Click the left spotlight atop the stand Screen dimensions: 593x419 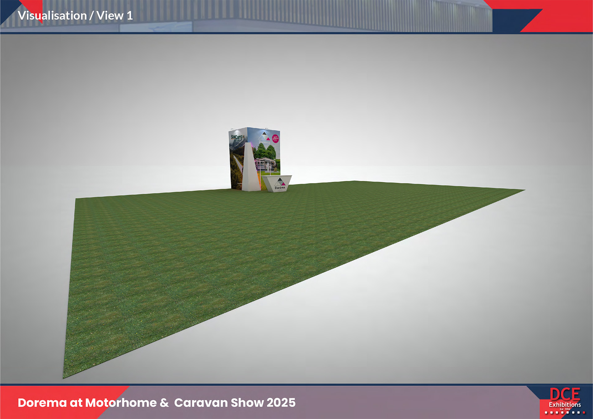click(x=232, y=129)
